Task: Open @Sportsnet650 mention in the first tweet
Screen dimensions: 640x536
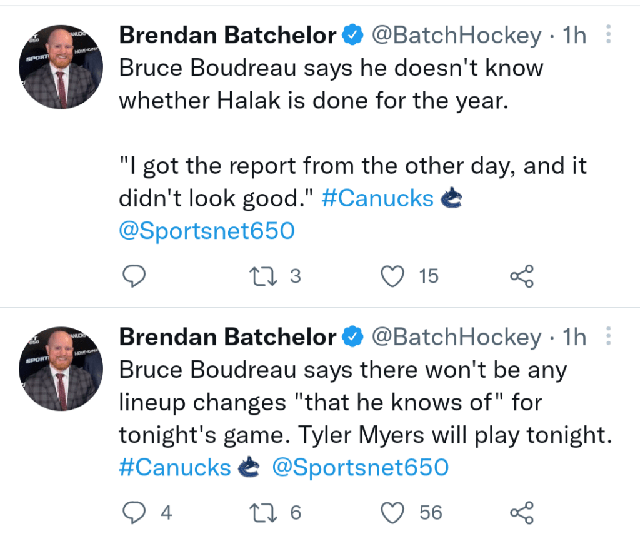Action: (x=206, y=231)
